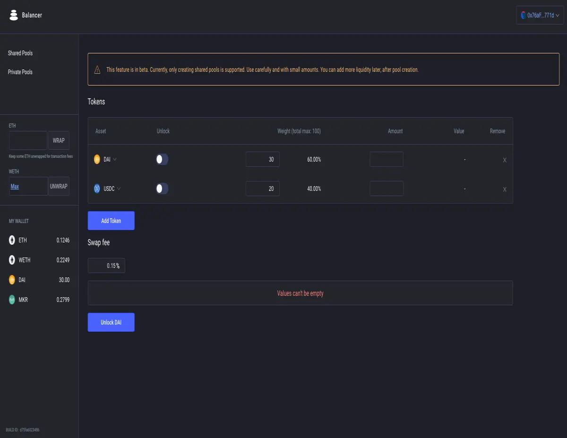Image resolution: width=567 pixels, height=438 pixels.
Task: Click 'Keep some ETH unwrapped' hint text
Action: pos(41,156)
